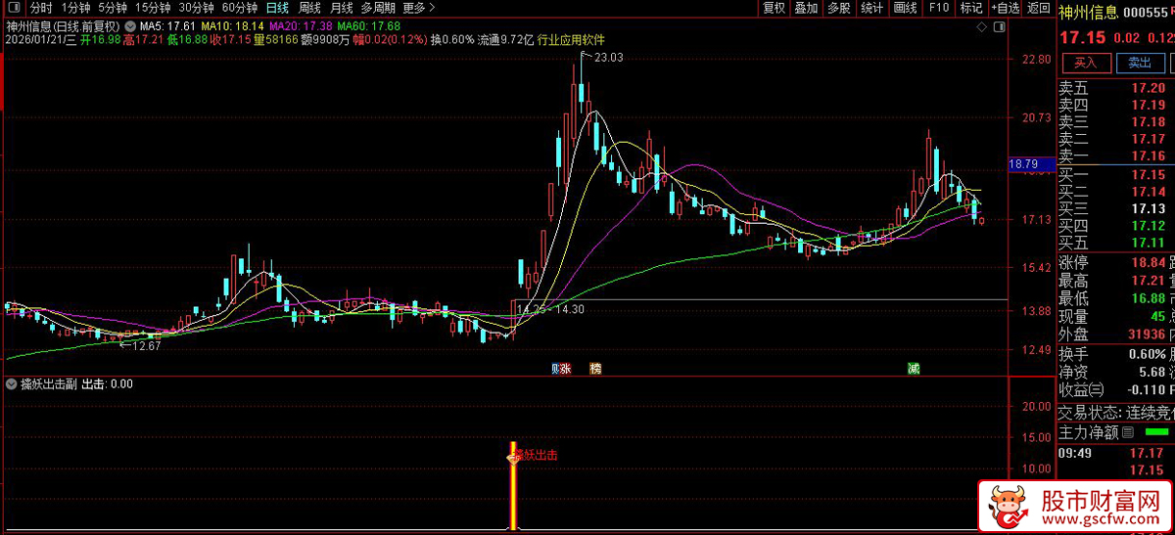Click the 12.67 low price label on chart
Viewport: 1175px width, 535px height.
tap(147, 345)
